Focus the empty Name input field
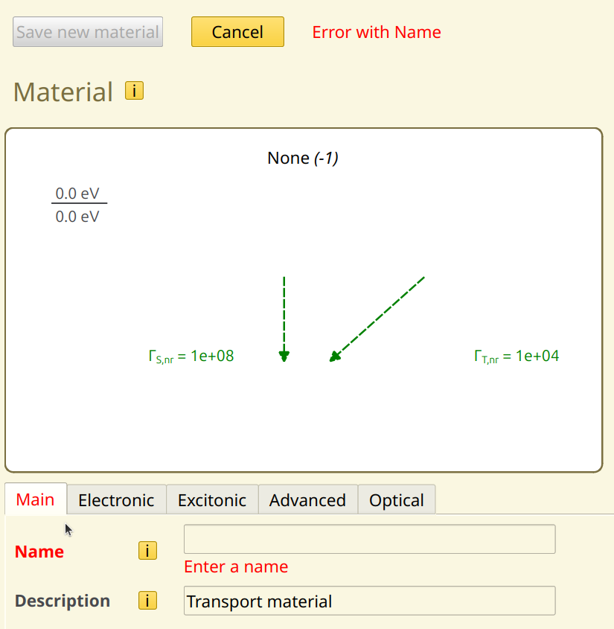614x629 pixels. (x=369, y=539)
